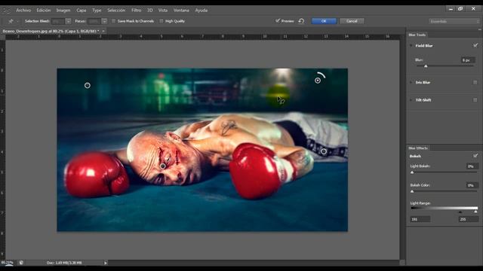Open the Ventana menu

181,10
